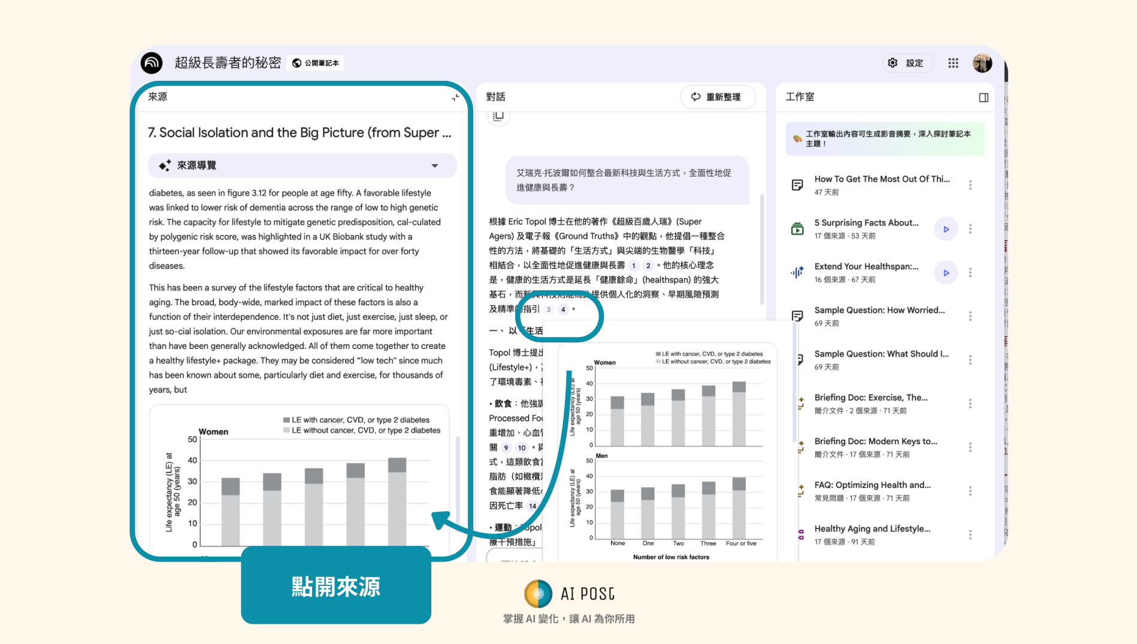Click citation number 4 in the chat

coord(563,309)
